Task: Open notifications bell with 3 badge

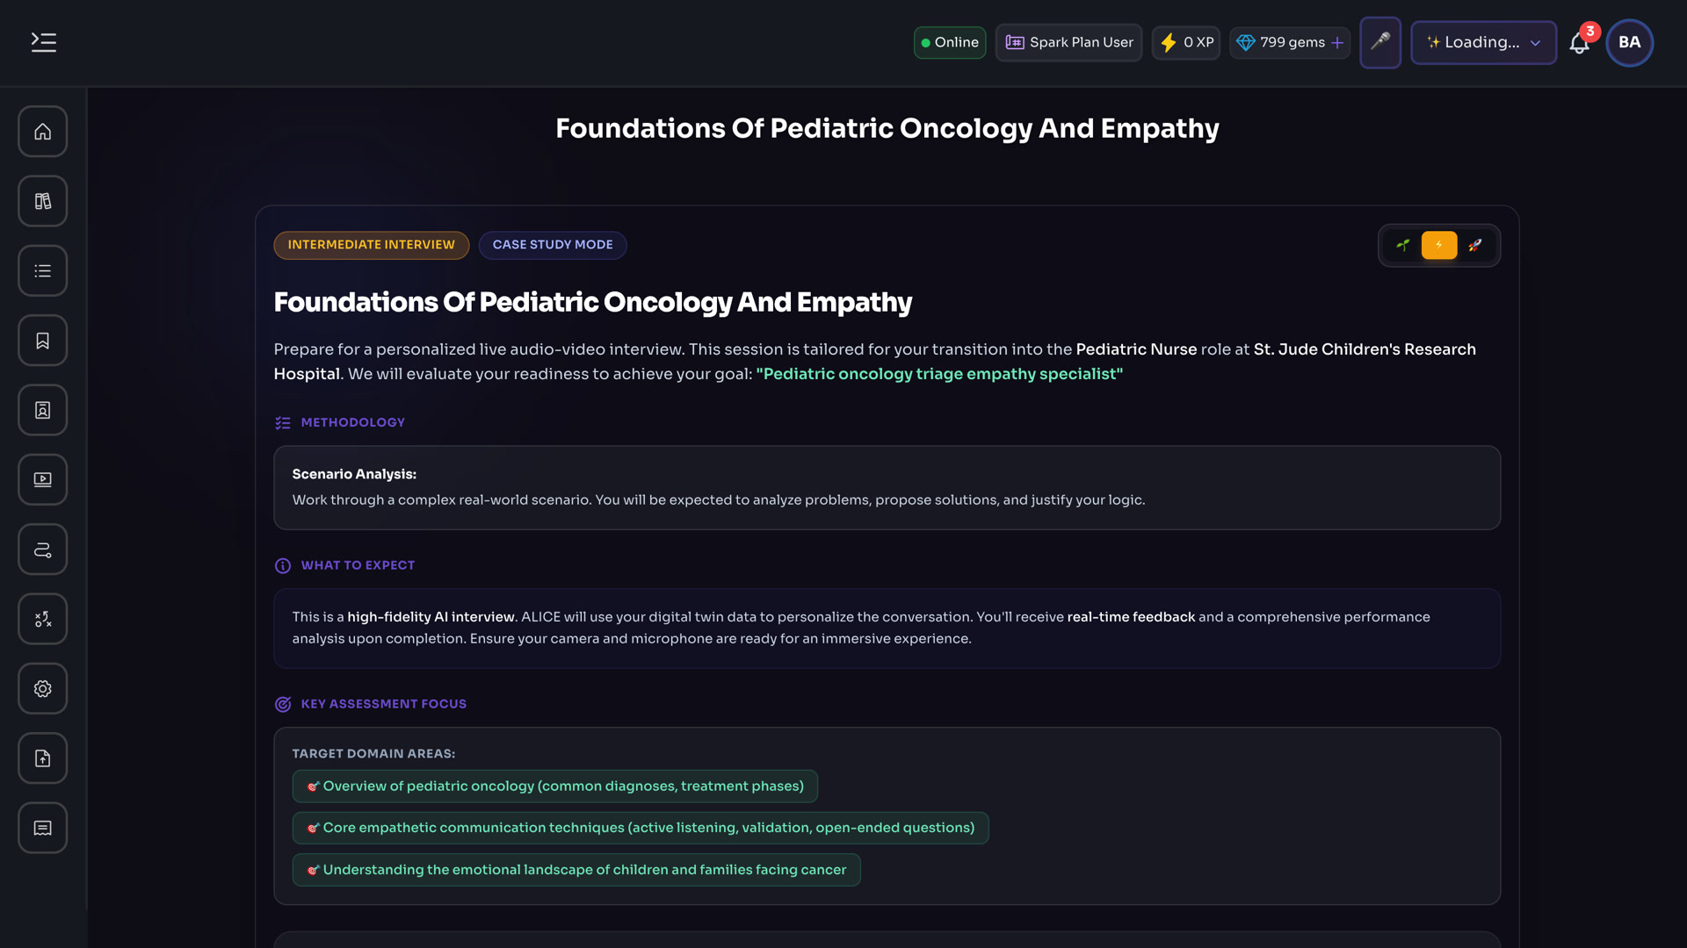Action: (x=1579, y=43)
